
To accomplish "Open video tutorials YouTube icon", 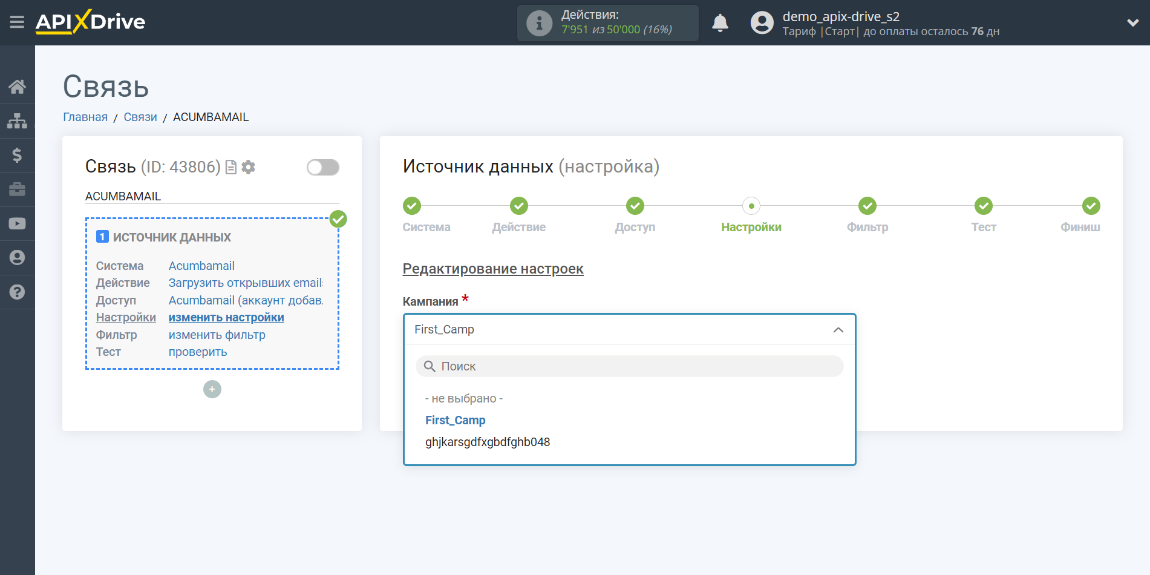I will coord(17,223).
